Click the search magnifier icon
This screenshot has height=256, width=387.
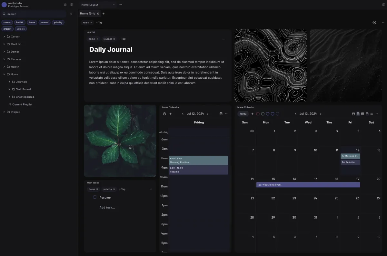point(4,14)
